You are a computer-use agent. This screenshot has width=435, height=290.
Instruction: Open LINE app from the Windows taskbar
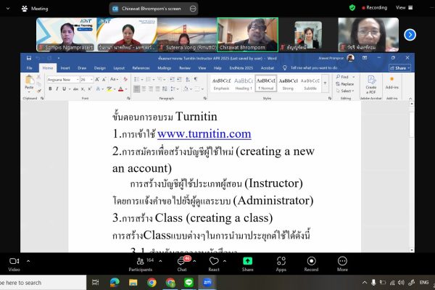point(188,283)
